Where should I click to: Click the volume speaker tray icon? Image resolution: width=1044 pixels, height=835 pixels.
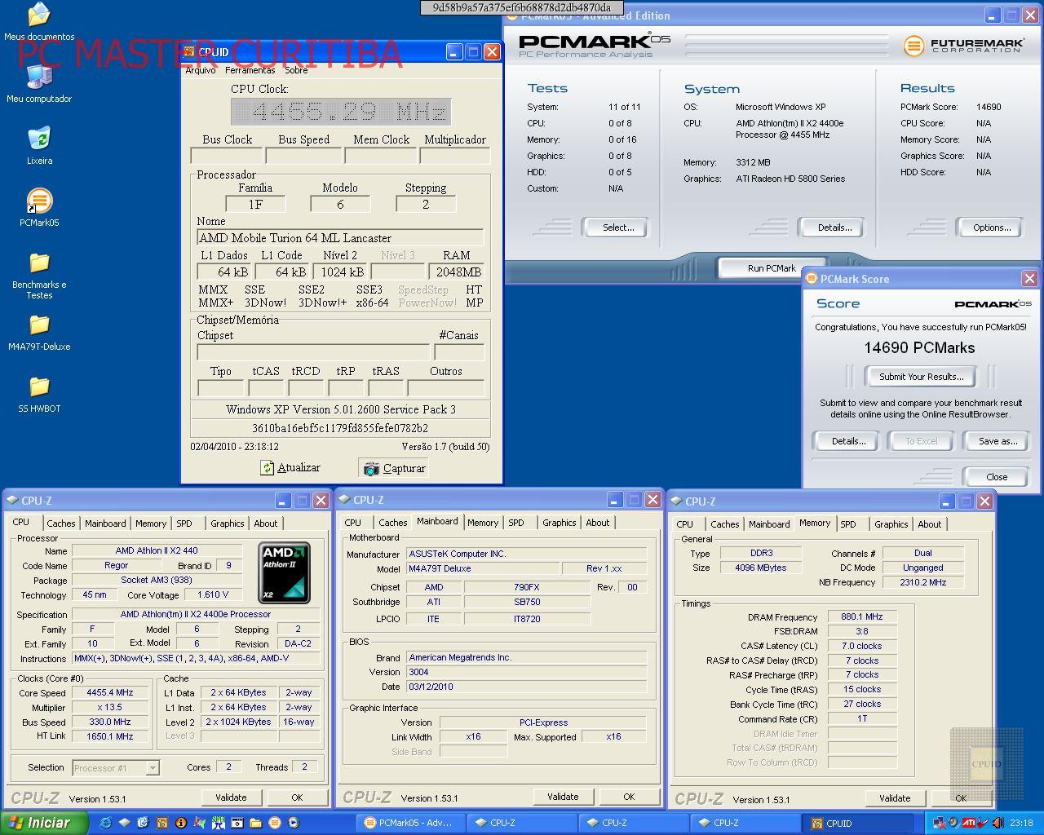click(x=998, y=823)
